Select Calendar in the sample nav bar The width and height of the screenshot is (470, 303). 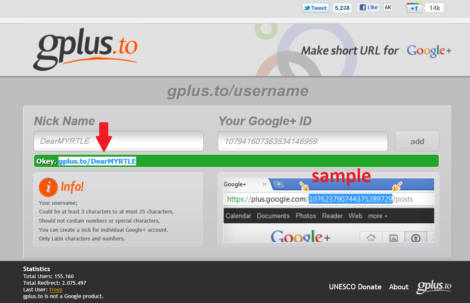[x=238, y=216]
